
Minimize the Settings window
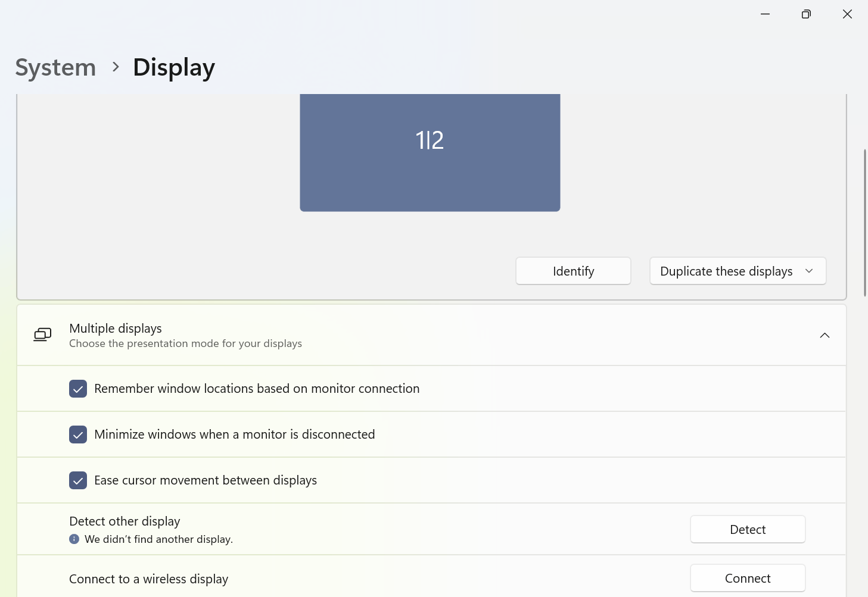(x=765, y=14)
